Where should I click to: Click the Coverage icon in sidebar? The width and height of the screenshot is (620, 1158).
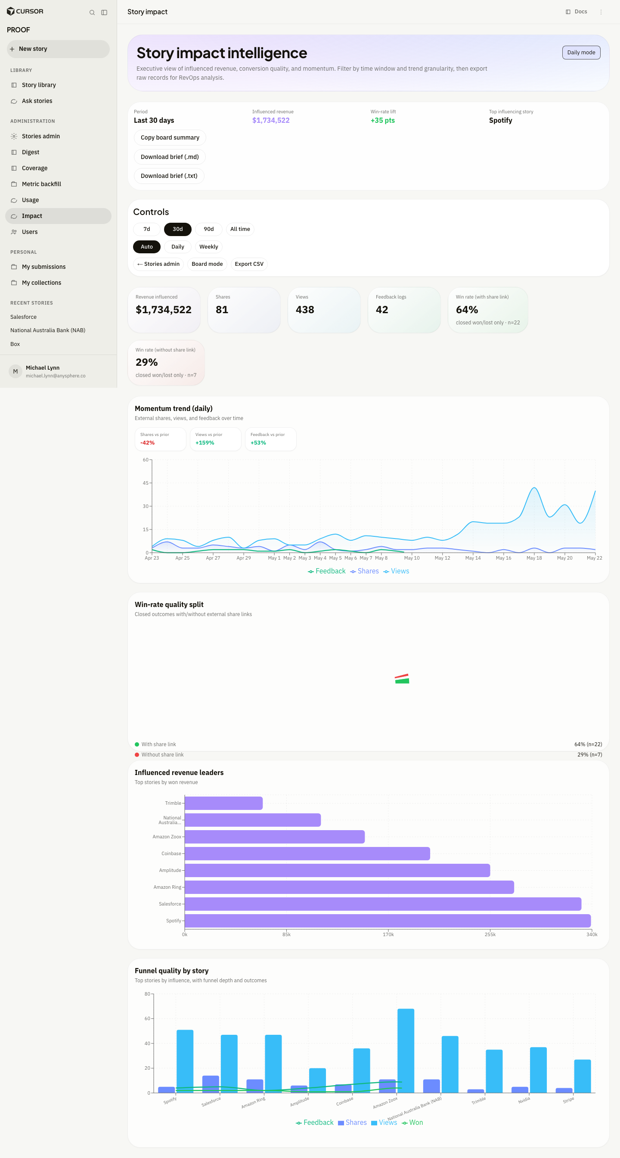tap(14, 168)
